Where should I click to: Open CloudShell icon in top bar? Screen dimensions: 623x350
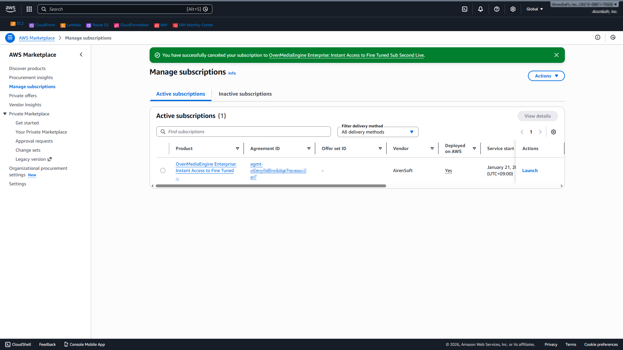[x=465, y=9]
